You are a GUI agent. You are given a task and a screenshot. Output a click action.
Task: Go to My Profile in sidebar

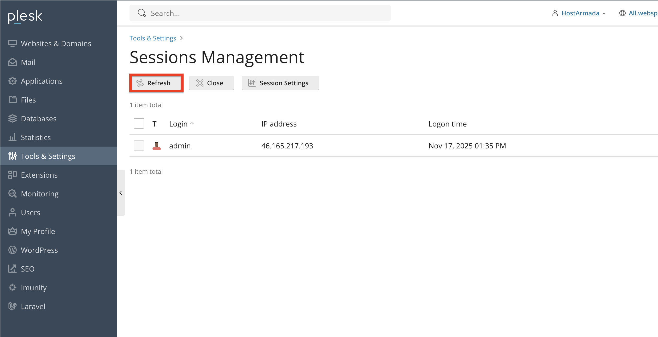38,231
